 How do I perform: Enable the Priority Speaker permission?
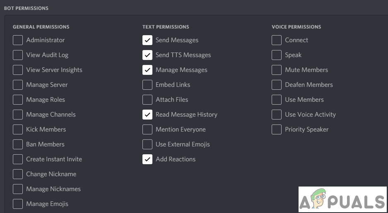pos(277,129)
